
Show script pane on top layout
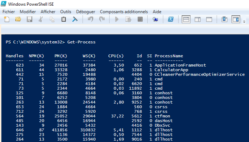[186, 19]
